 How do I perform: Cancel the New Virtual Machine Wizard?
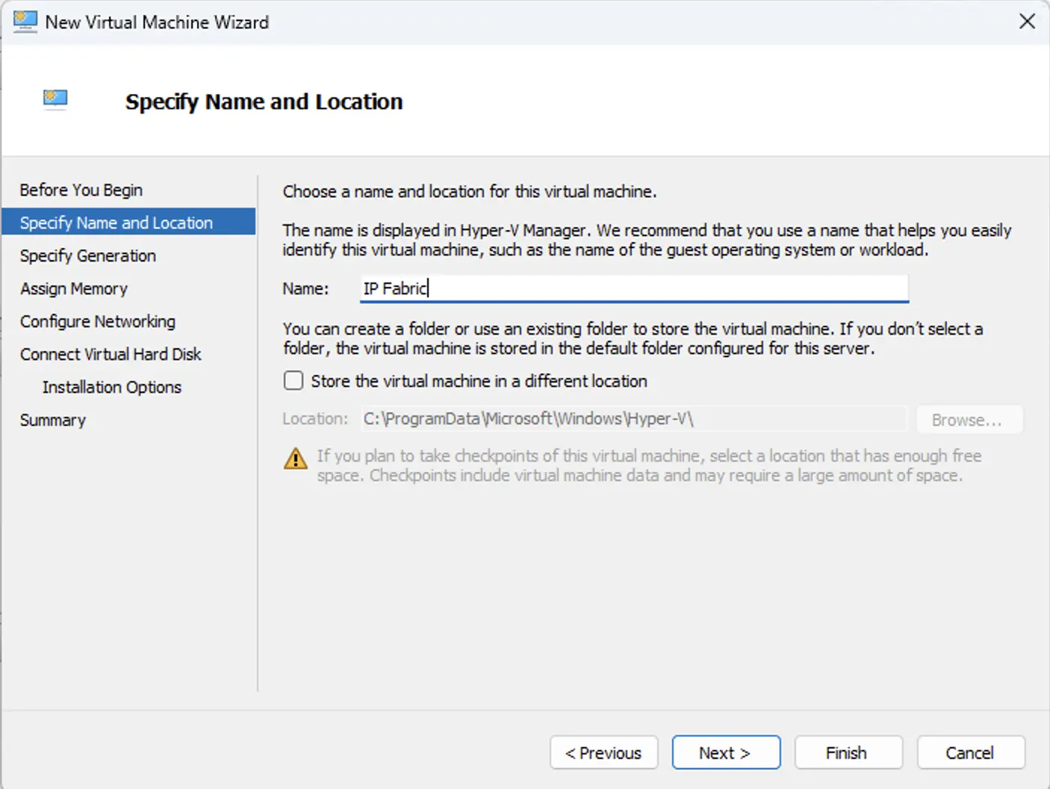pos(970,752)
